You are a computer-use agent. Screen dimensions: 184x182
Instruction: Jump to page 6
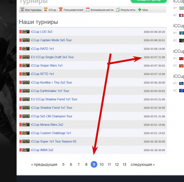pyautogui.click(x=71, y=165)
